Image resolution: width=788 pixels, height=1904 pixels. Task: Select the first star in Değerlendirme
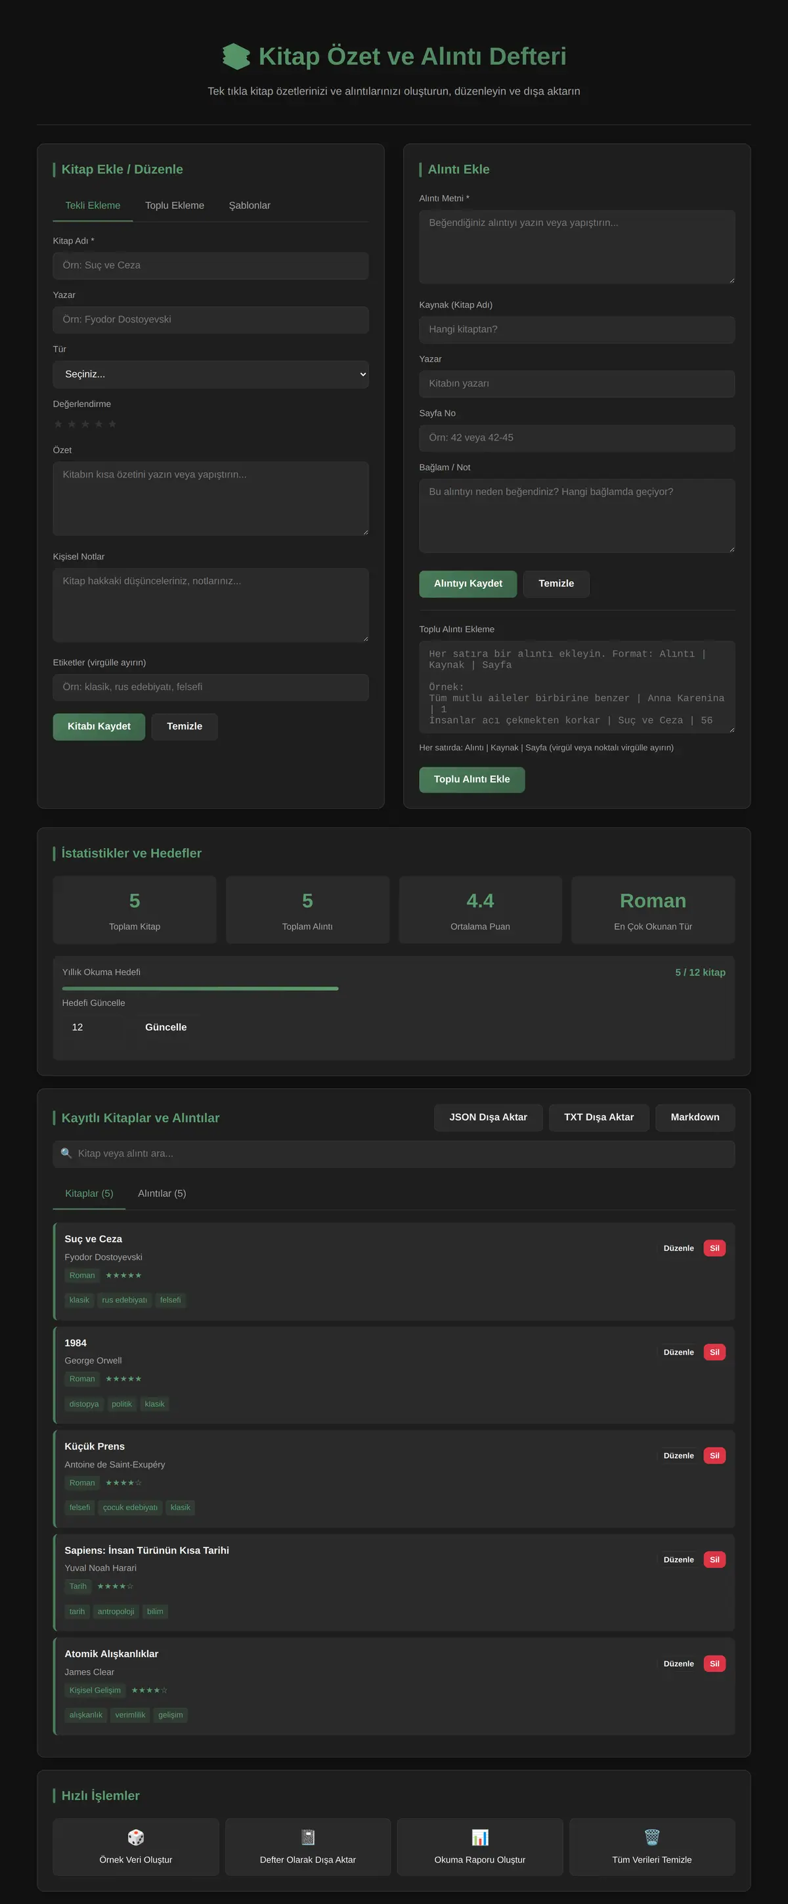58,424
